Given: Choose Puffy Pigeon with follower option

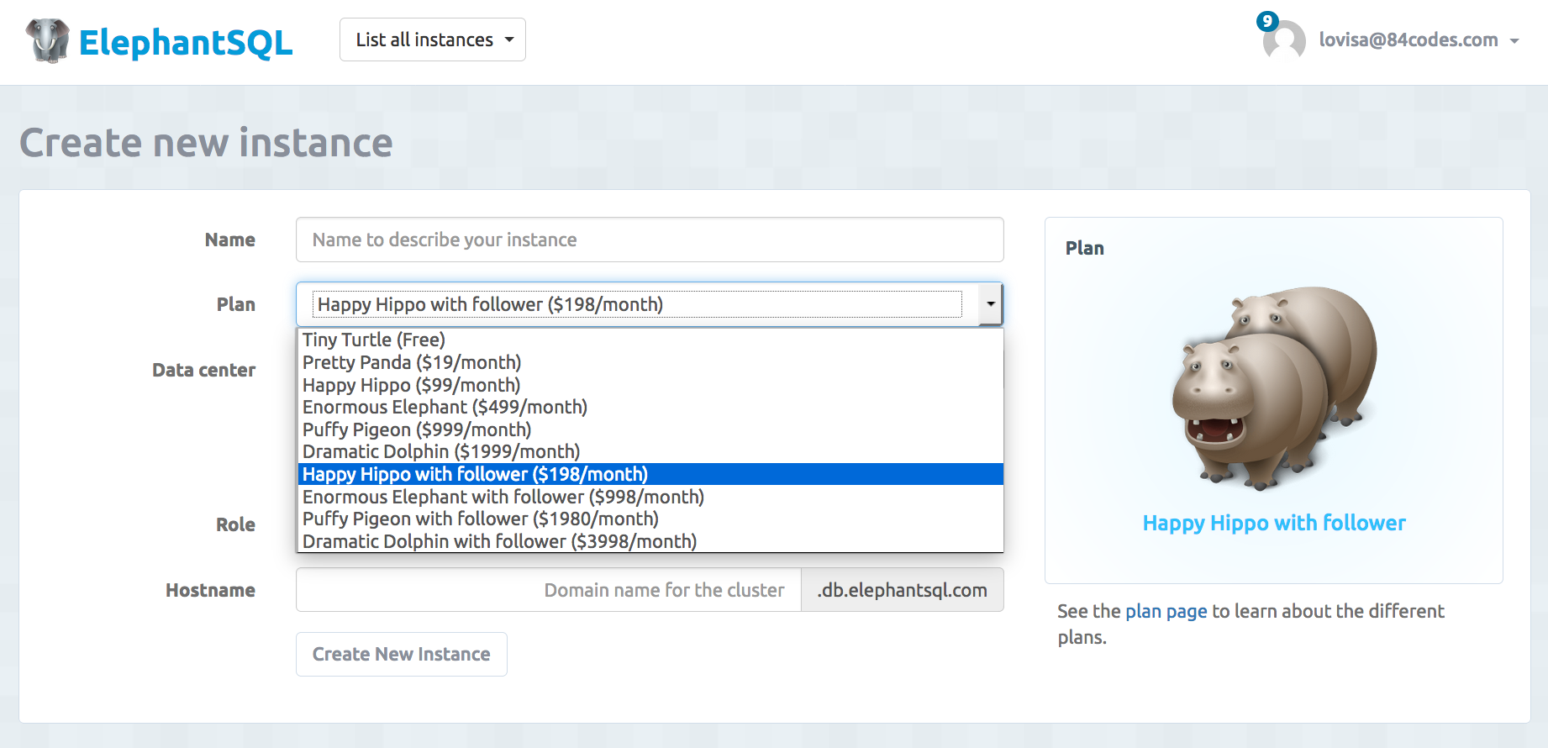Looking at the screenshot, I should 480,519.
